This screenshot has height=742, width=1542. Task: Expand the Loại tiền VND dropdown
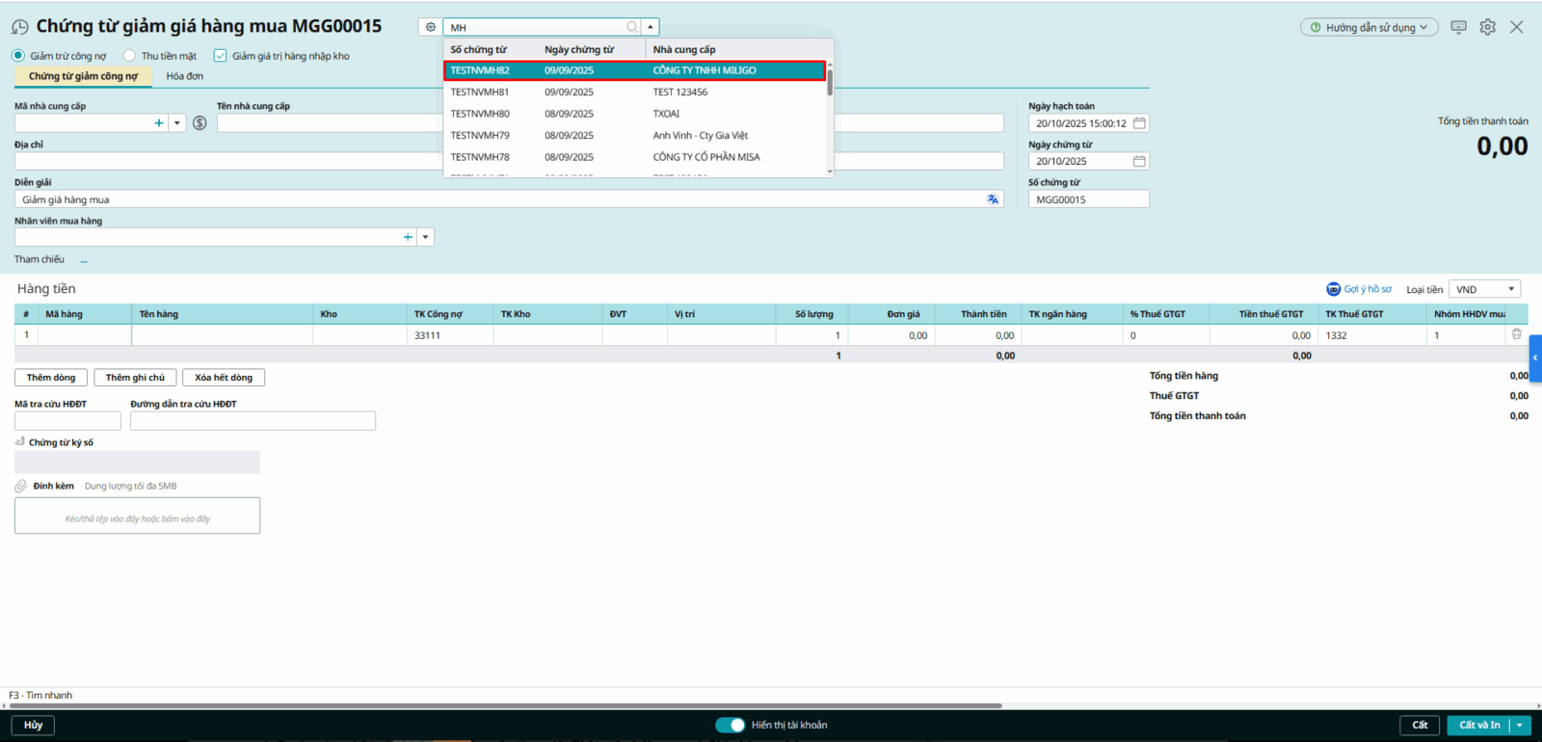coord(1510,289)
